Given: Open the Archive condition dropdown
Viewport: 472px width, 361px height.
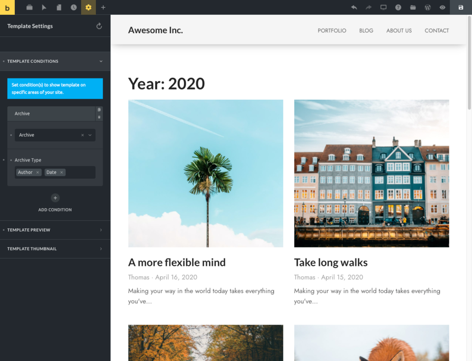Looking at the screenshot, I should [90, 135].
